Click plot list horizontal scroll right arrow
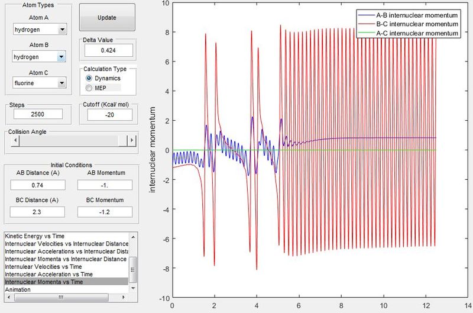The width and height of the screenshot is (473, 313). click(124, 297)
